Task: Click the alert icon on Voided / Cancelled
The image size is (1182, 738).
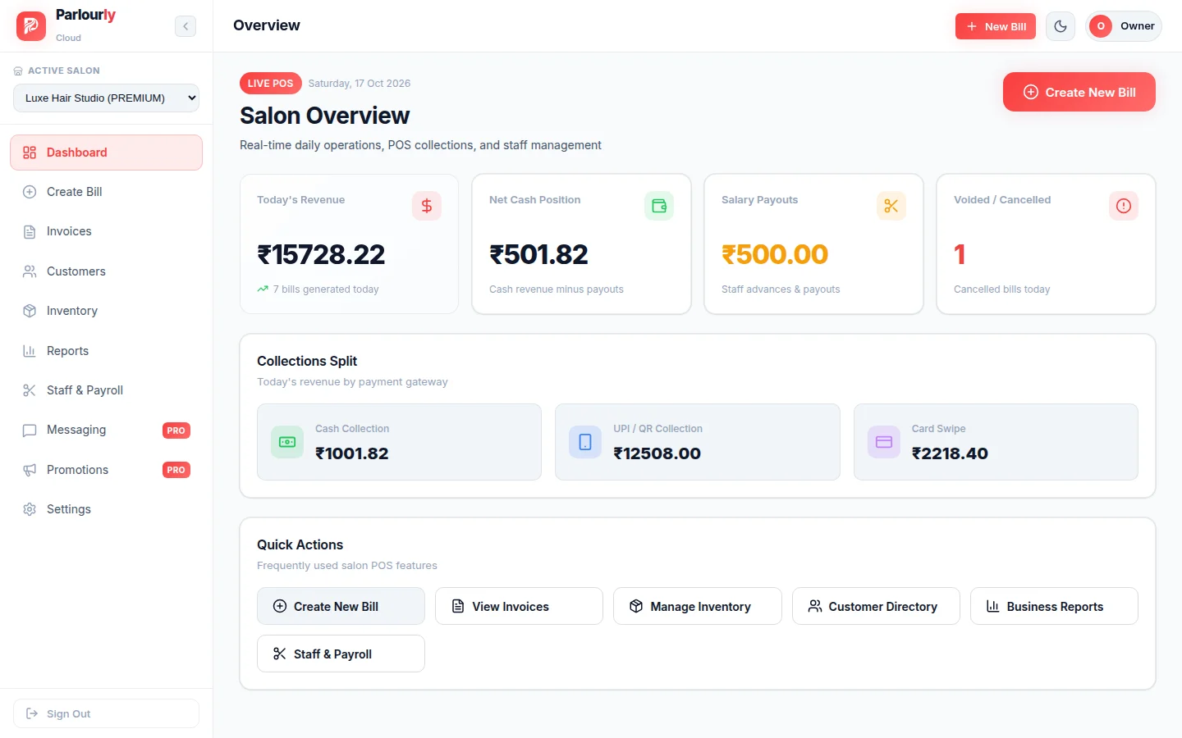Action: click(x=1124, y=206)
